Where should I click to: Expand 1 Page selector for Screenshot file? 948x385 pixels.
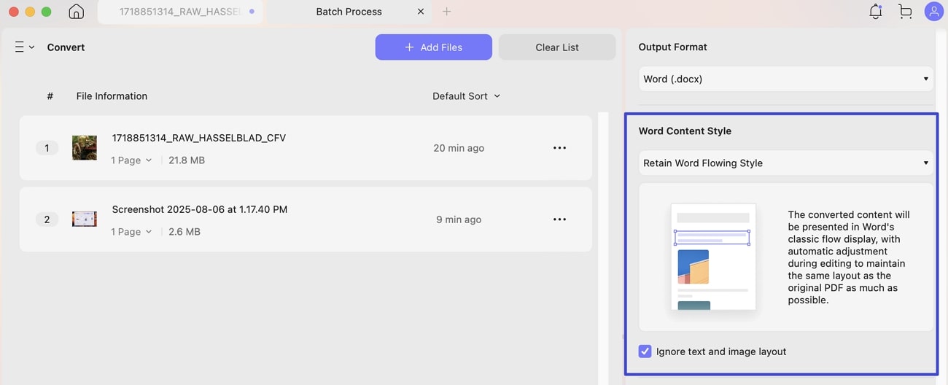(x=131, y=232)
